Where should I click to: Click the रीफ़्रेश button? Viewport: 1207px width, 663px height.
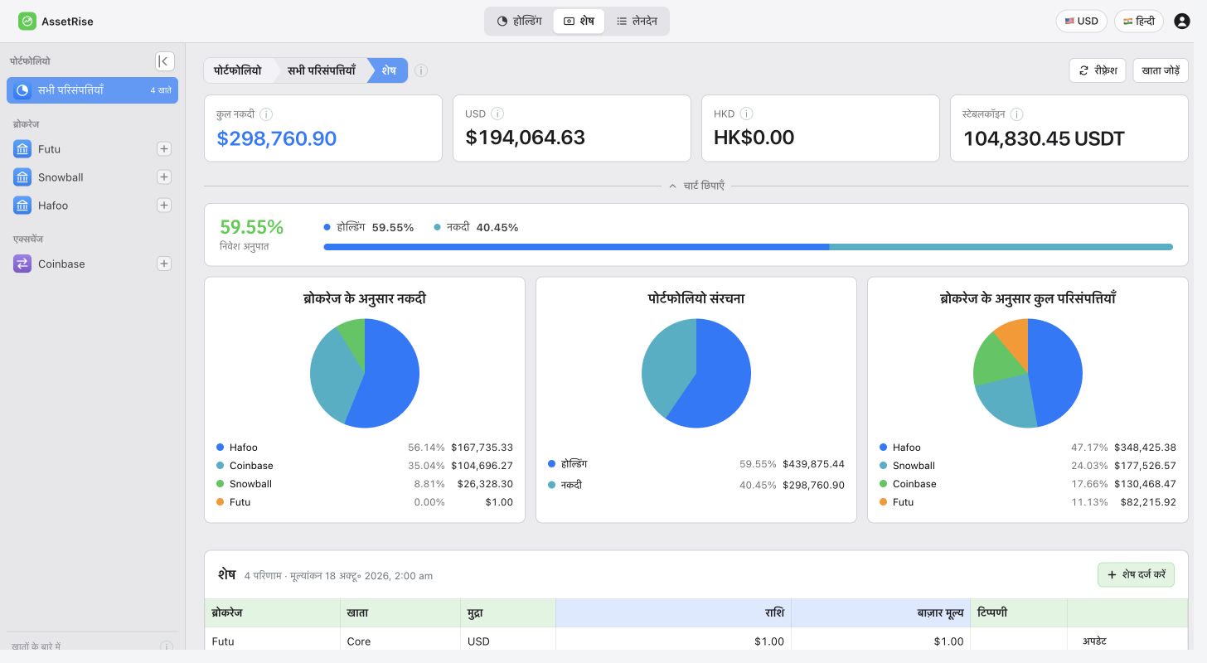(1098, 70)
